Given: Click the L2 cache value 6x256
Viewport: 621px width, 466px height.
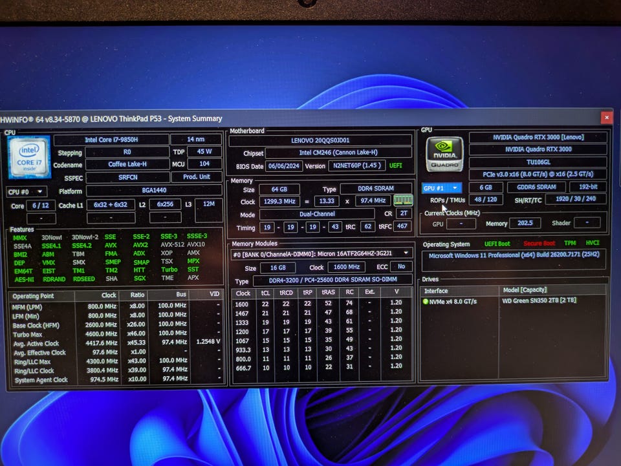Looking at the screenshot, I should pos(165,204).
